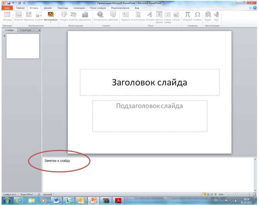
Task: Insert a WordArt object
Action: [x=150, y=15]
